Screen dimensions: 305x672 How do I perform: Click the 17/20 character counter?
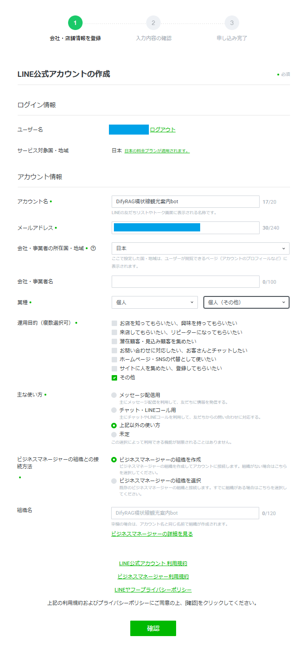coord(269,201)
